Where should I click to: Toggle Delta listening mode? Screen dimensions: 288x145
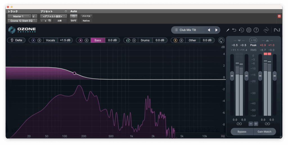16,40
